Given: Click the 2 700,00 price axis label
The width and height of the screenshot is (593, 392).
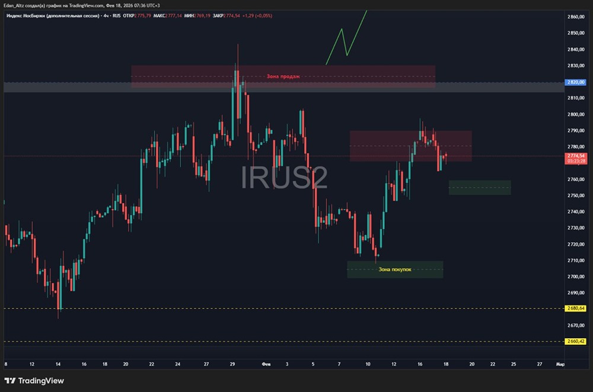Looking at the screenshot, I should (x=576, y=277).
